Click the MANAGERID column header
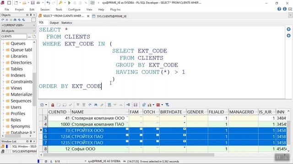The image size is (293, 164). [x=243, y=112]
